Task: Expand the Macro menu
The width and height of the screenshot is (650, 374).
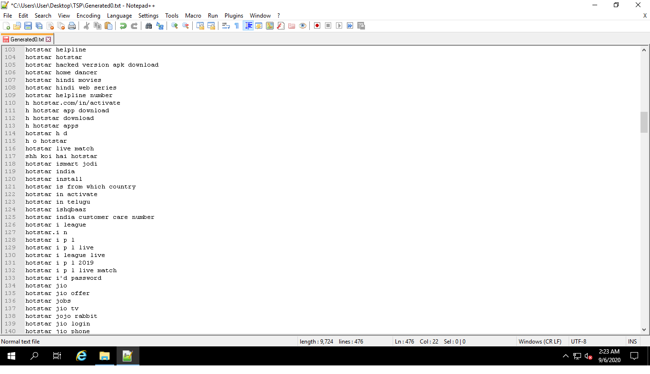Action: [x=193, y=15]
